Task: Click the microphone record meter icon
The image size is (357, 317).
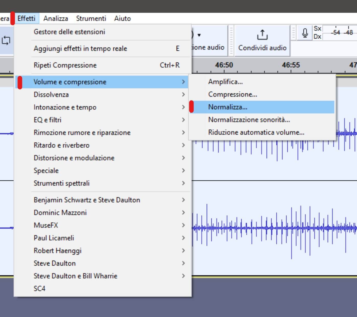Action: coord(305,33)
